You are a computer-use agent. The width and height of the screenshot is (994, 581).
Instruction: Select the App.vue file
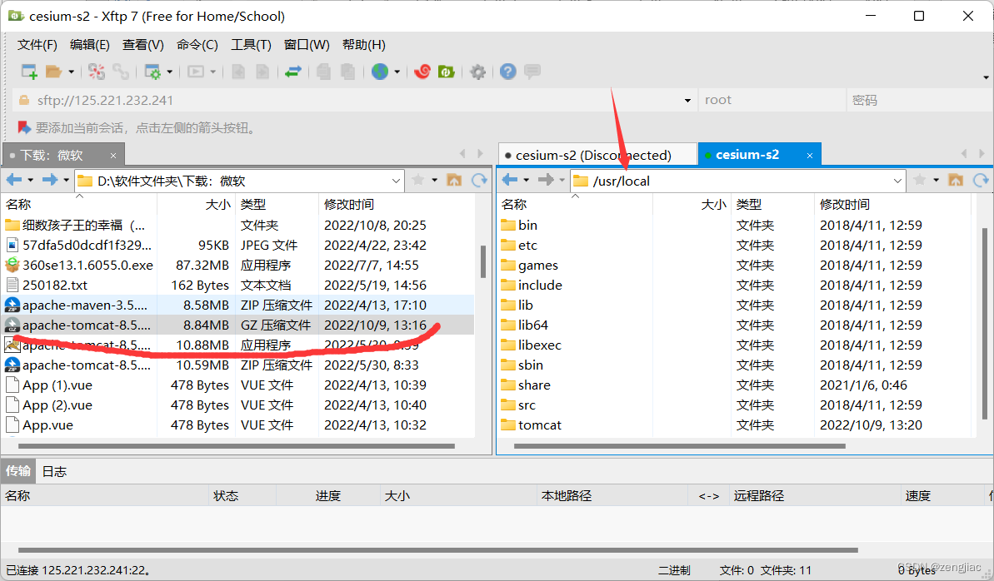pyautogui.click(x=238, y=425)
